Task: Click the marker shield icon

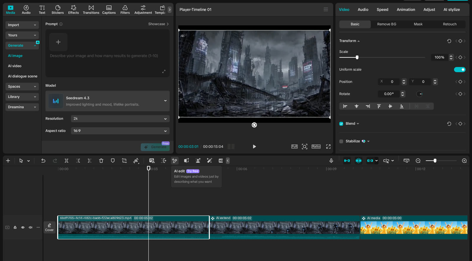Action: click(x=113, y=161)
